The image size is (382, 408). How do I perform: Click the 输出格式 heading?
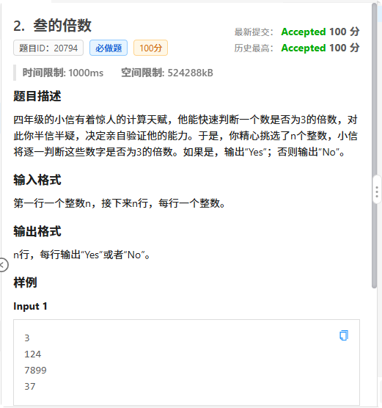coord(37,231)
